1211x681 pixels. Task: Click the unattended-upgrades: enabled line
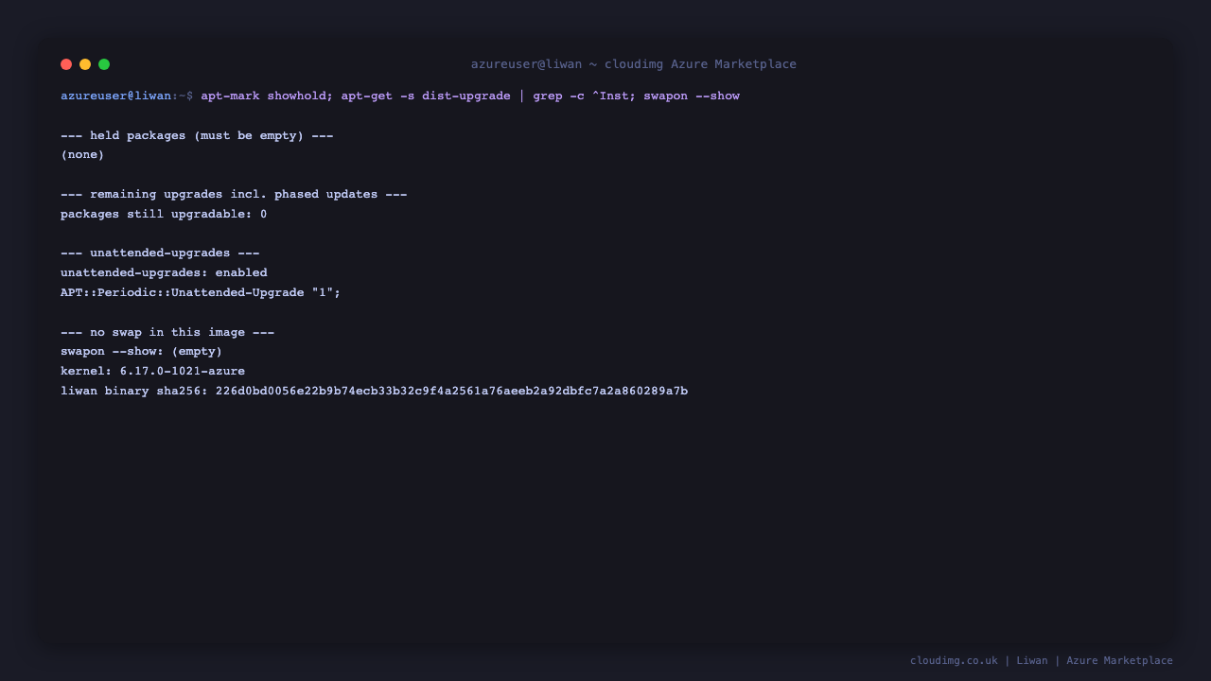(x=164, y=273)
